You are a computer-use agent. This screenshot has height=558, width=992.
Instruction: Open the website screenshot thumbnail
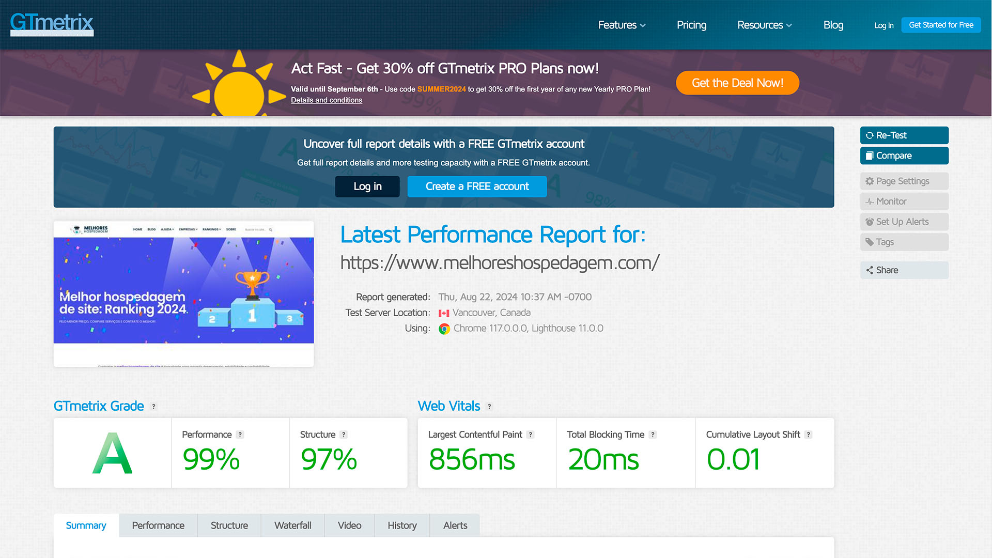point(183,294)
